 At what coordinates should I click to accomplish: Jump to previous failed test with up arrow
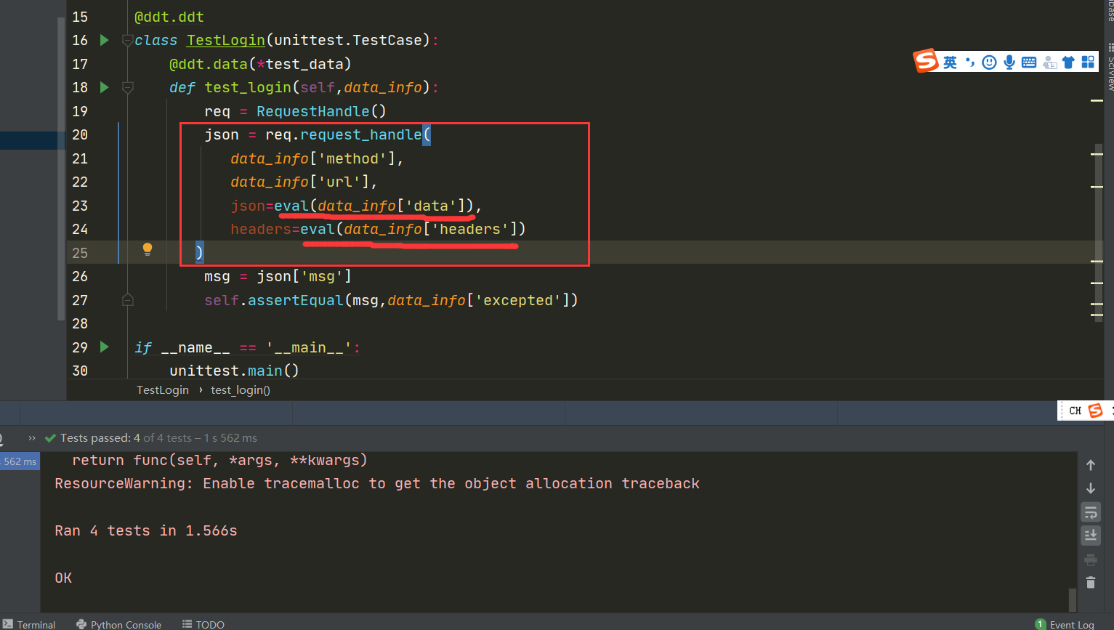tap(1090, 464)
